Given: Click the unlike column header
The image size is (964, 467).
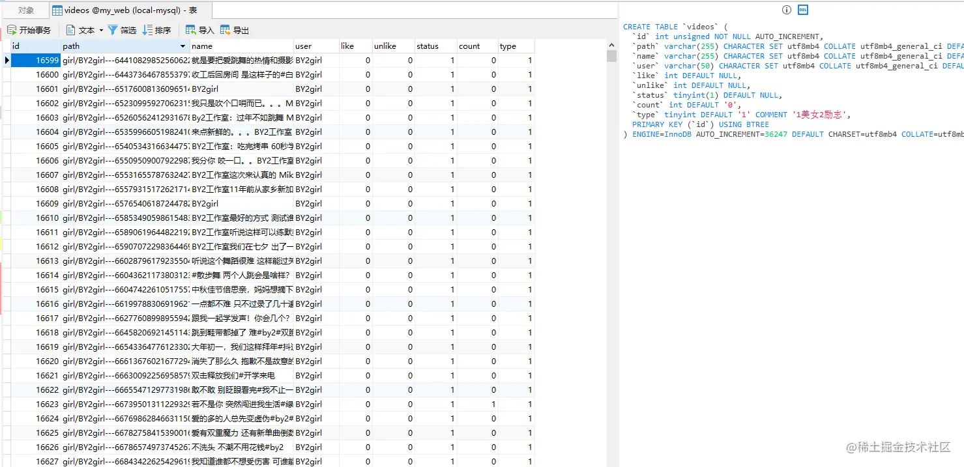Looking at the screenshot, I should point(393,46).
